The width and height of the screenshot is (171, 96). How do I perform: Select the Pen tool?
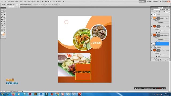coord(2,26)
